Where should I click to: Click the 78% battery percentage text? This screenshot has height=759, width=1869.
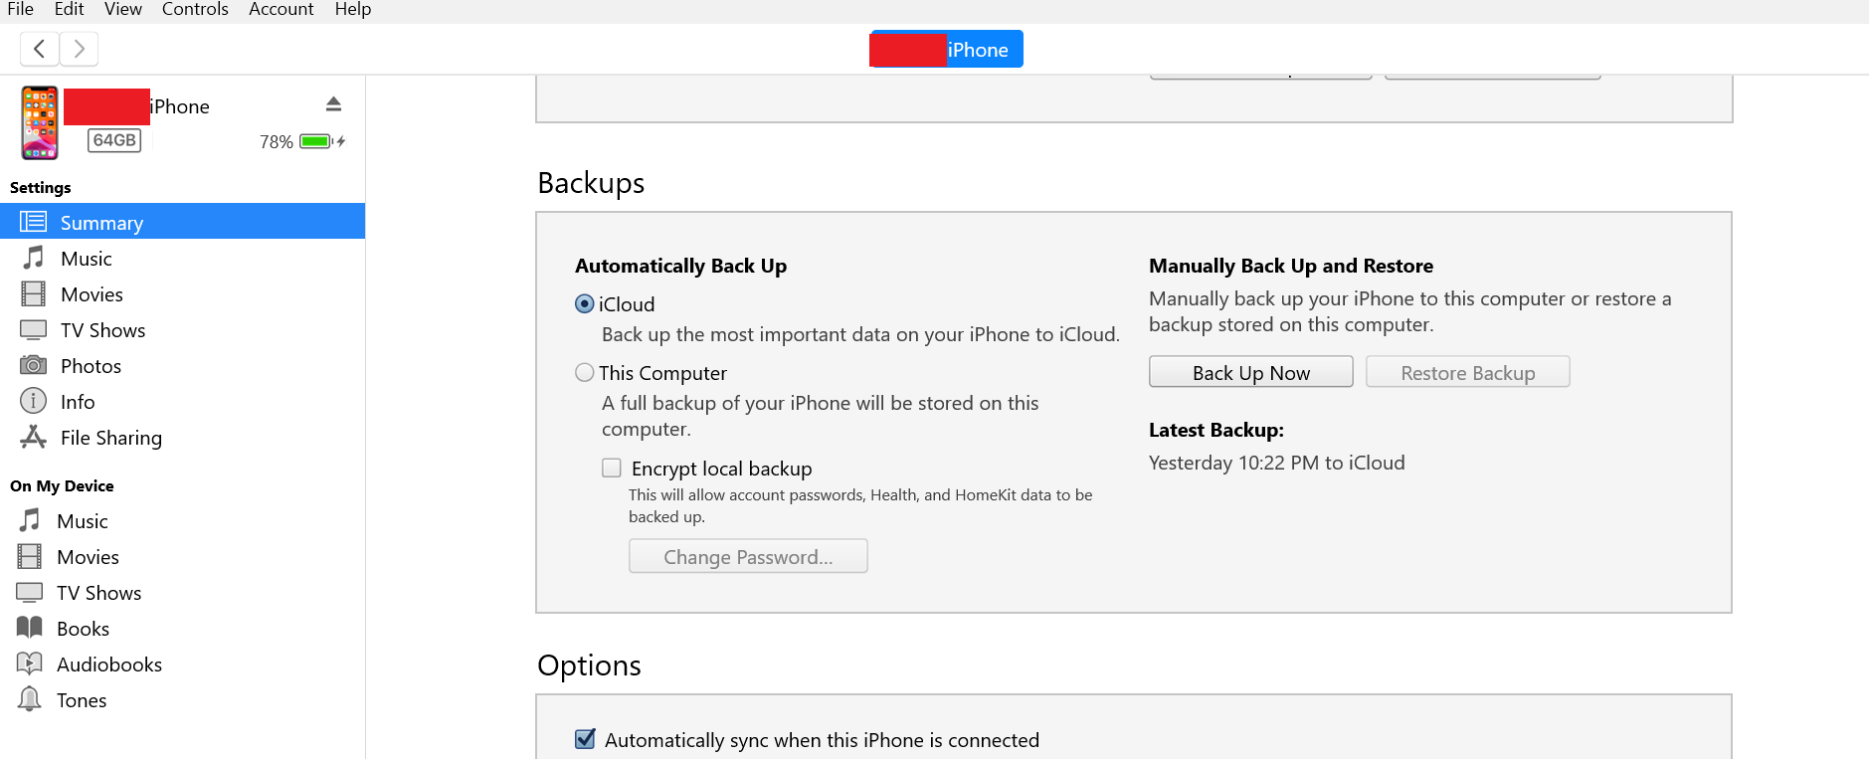277,142
